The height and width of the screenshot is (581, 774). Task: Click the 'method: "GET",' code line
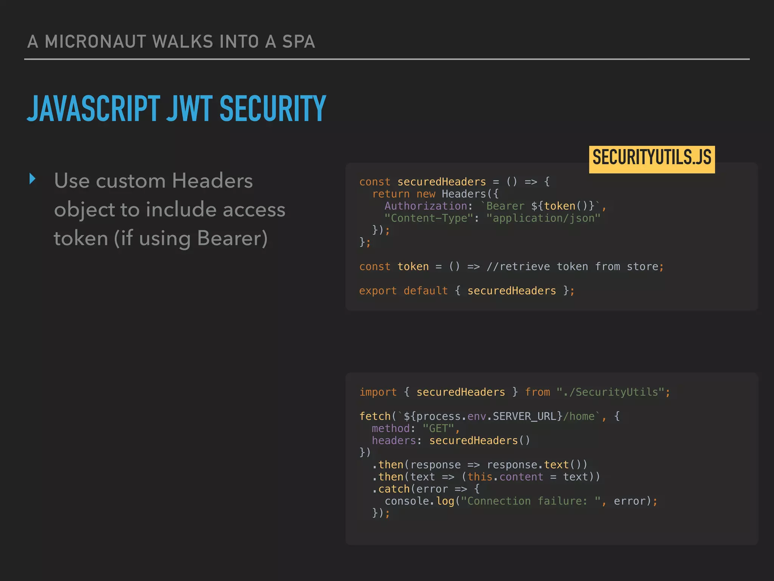point(416,429)
